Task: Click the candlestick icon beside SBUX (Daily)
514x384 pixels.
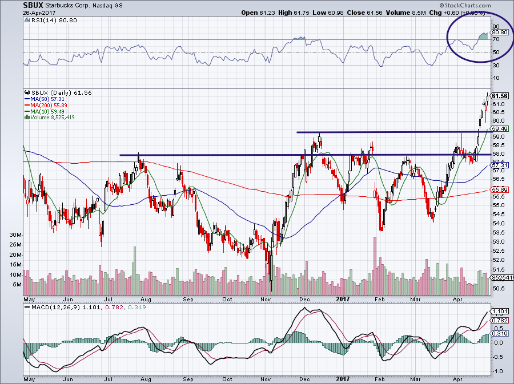Action: click(27, 92)
